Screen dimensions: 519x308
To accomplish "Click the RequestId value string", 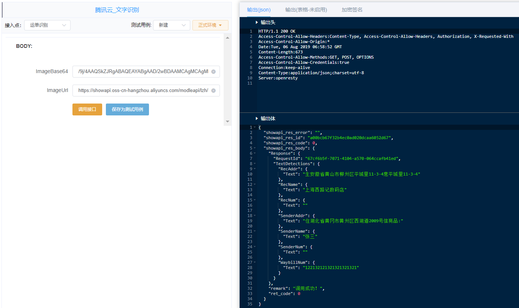I will 351,158.
